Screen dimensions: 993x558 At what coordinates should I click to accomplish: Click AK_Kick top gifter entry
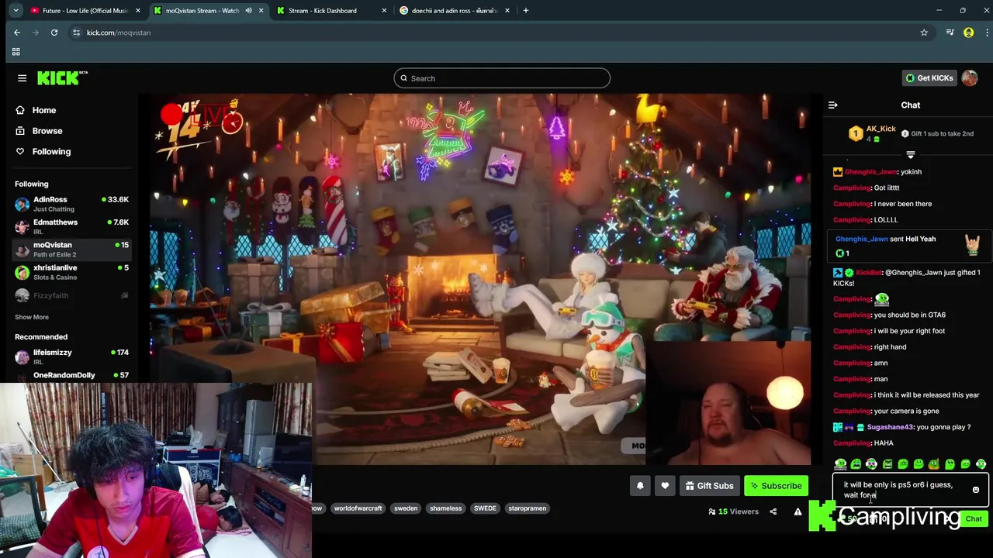[x=872, y=133]
